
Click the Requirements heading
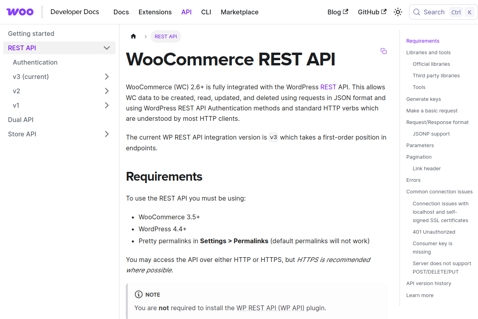coord(164,176)
